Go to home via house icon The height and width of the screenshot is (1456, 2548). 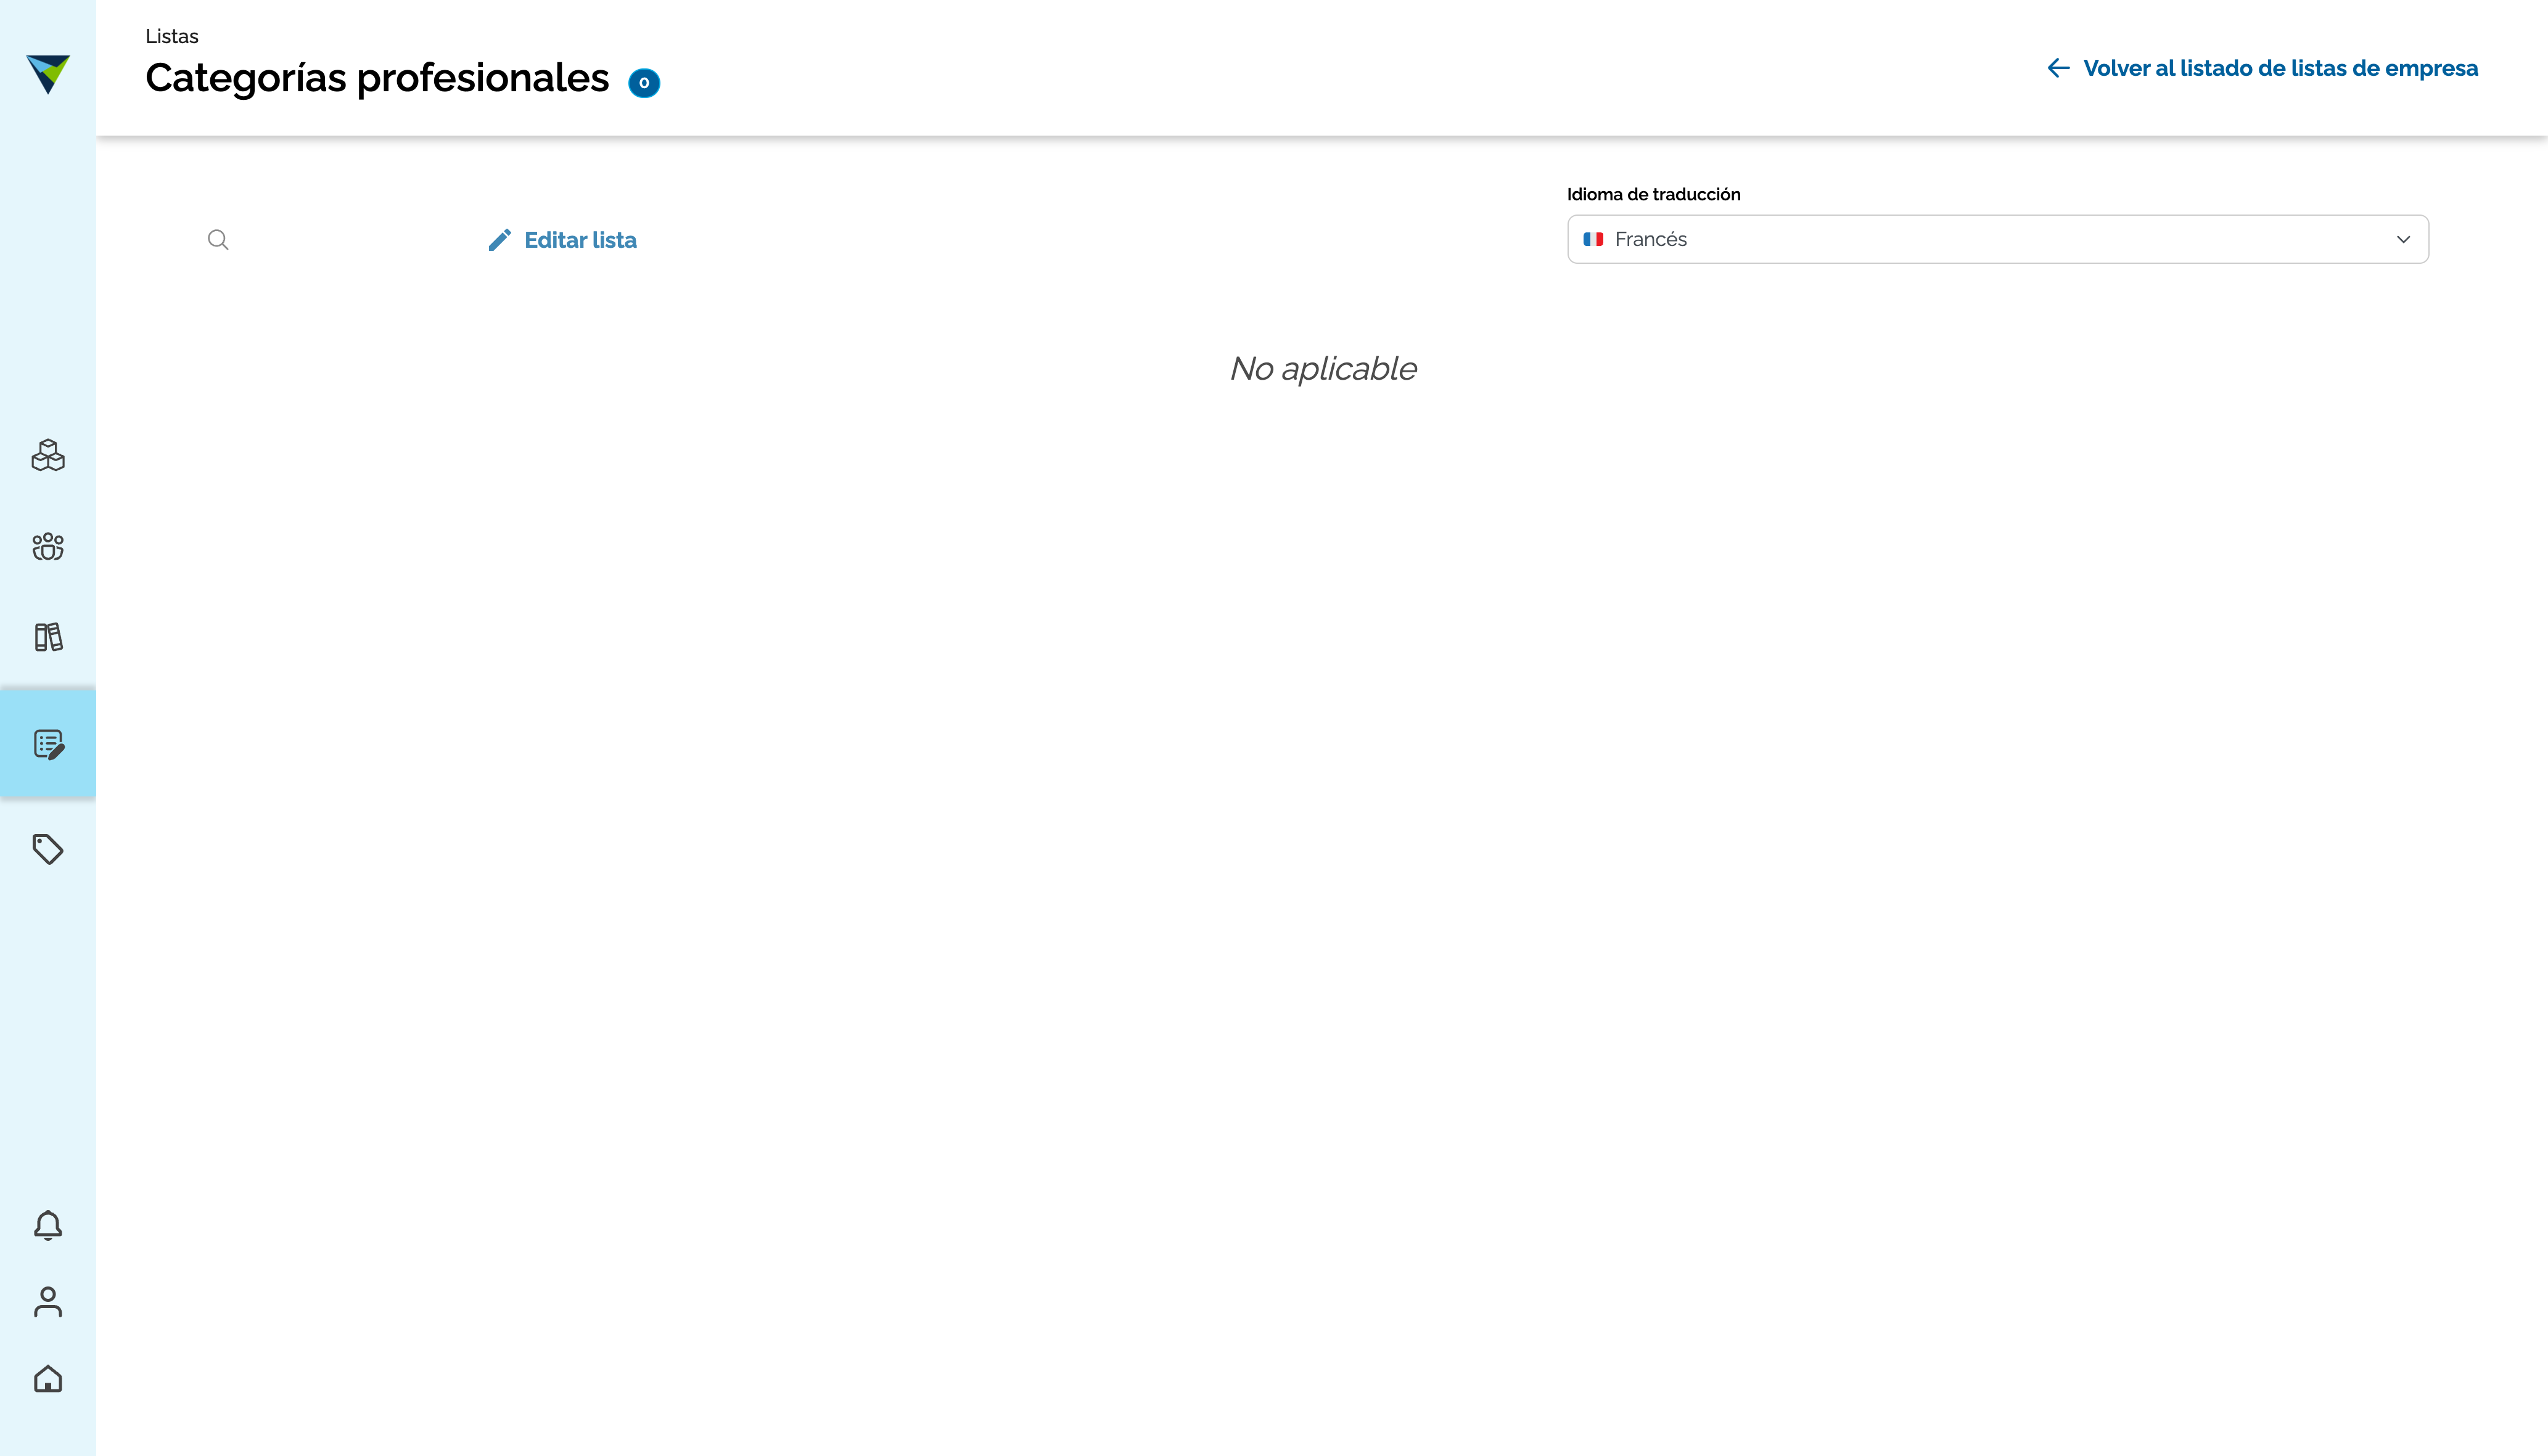[x=48, y=1379]
